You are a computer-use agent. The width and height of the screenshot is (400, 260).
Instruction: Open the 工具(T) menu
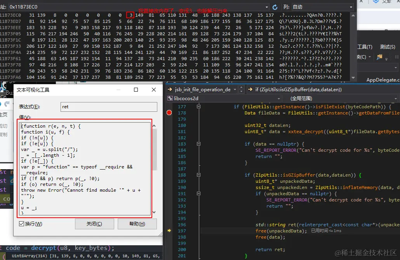(x=365, y=47)
